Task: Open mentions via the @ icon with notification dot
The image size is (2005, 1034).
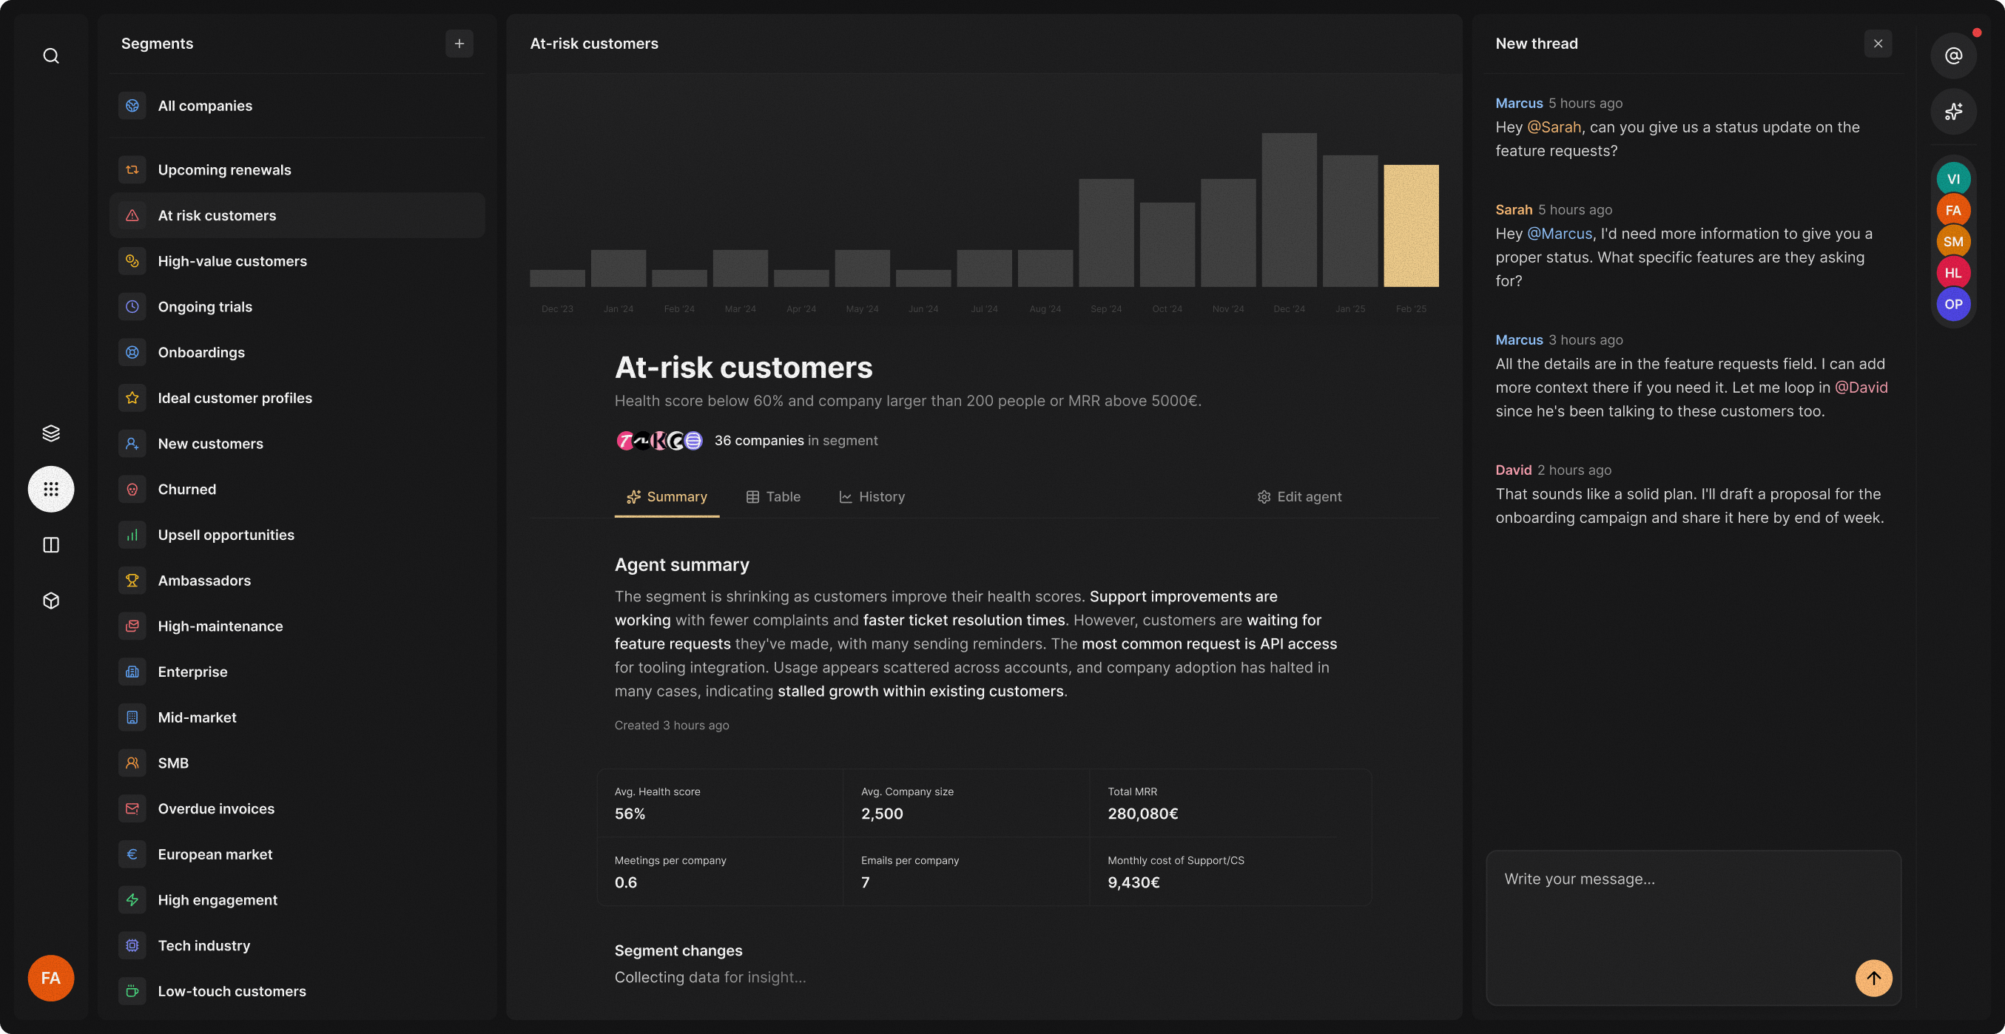Action: [1953, 55]
